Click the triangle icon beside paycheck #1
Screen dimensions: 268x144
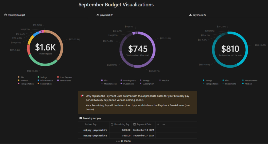click(98, 15)
